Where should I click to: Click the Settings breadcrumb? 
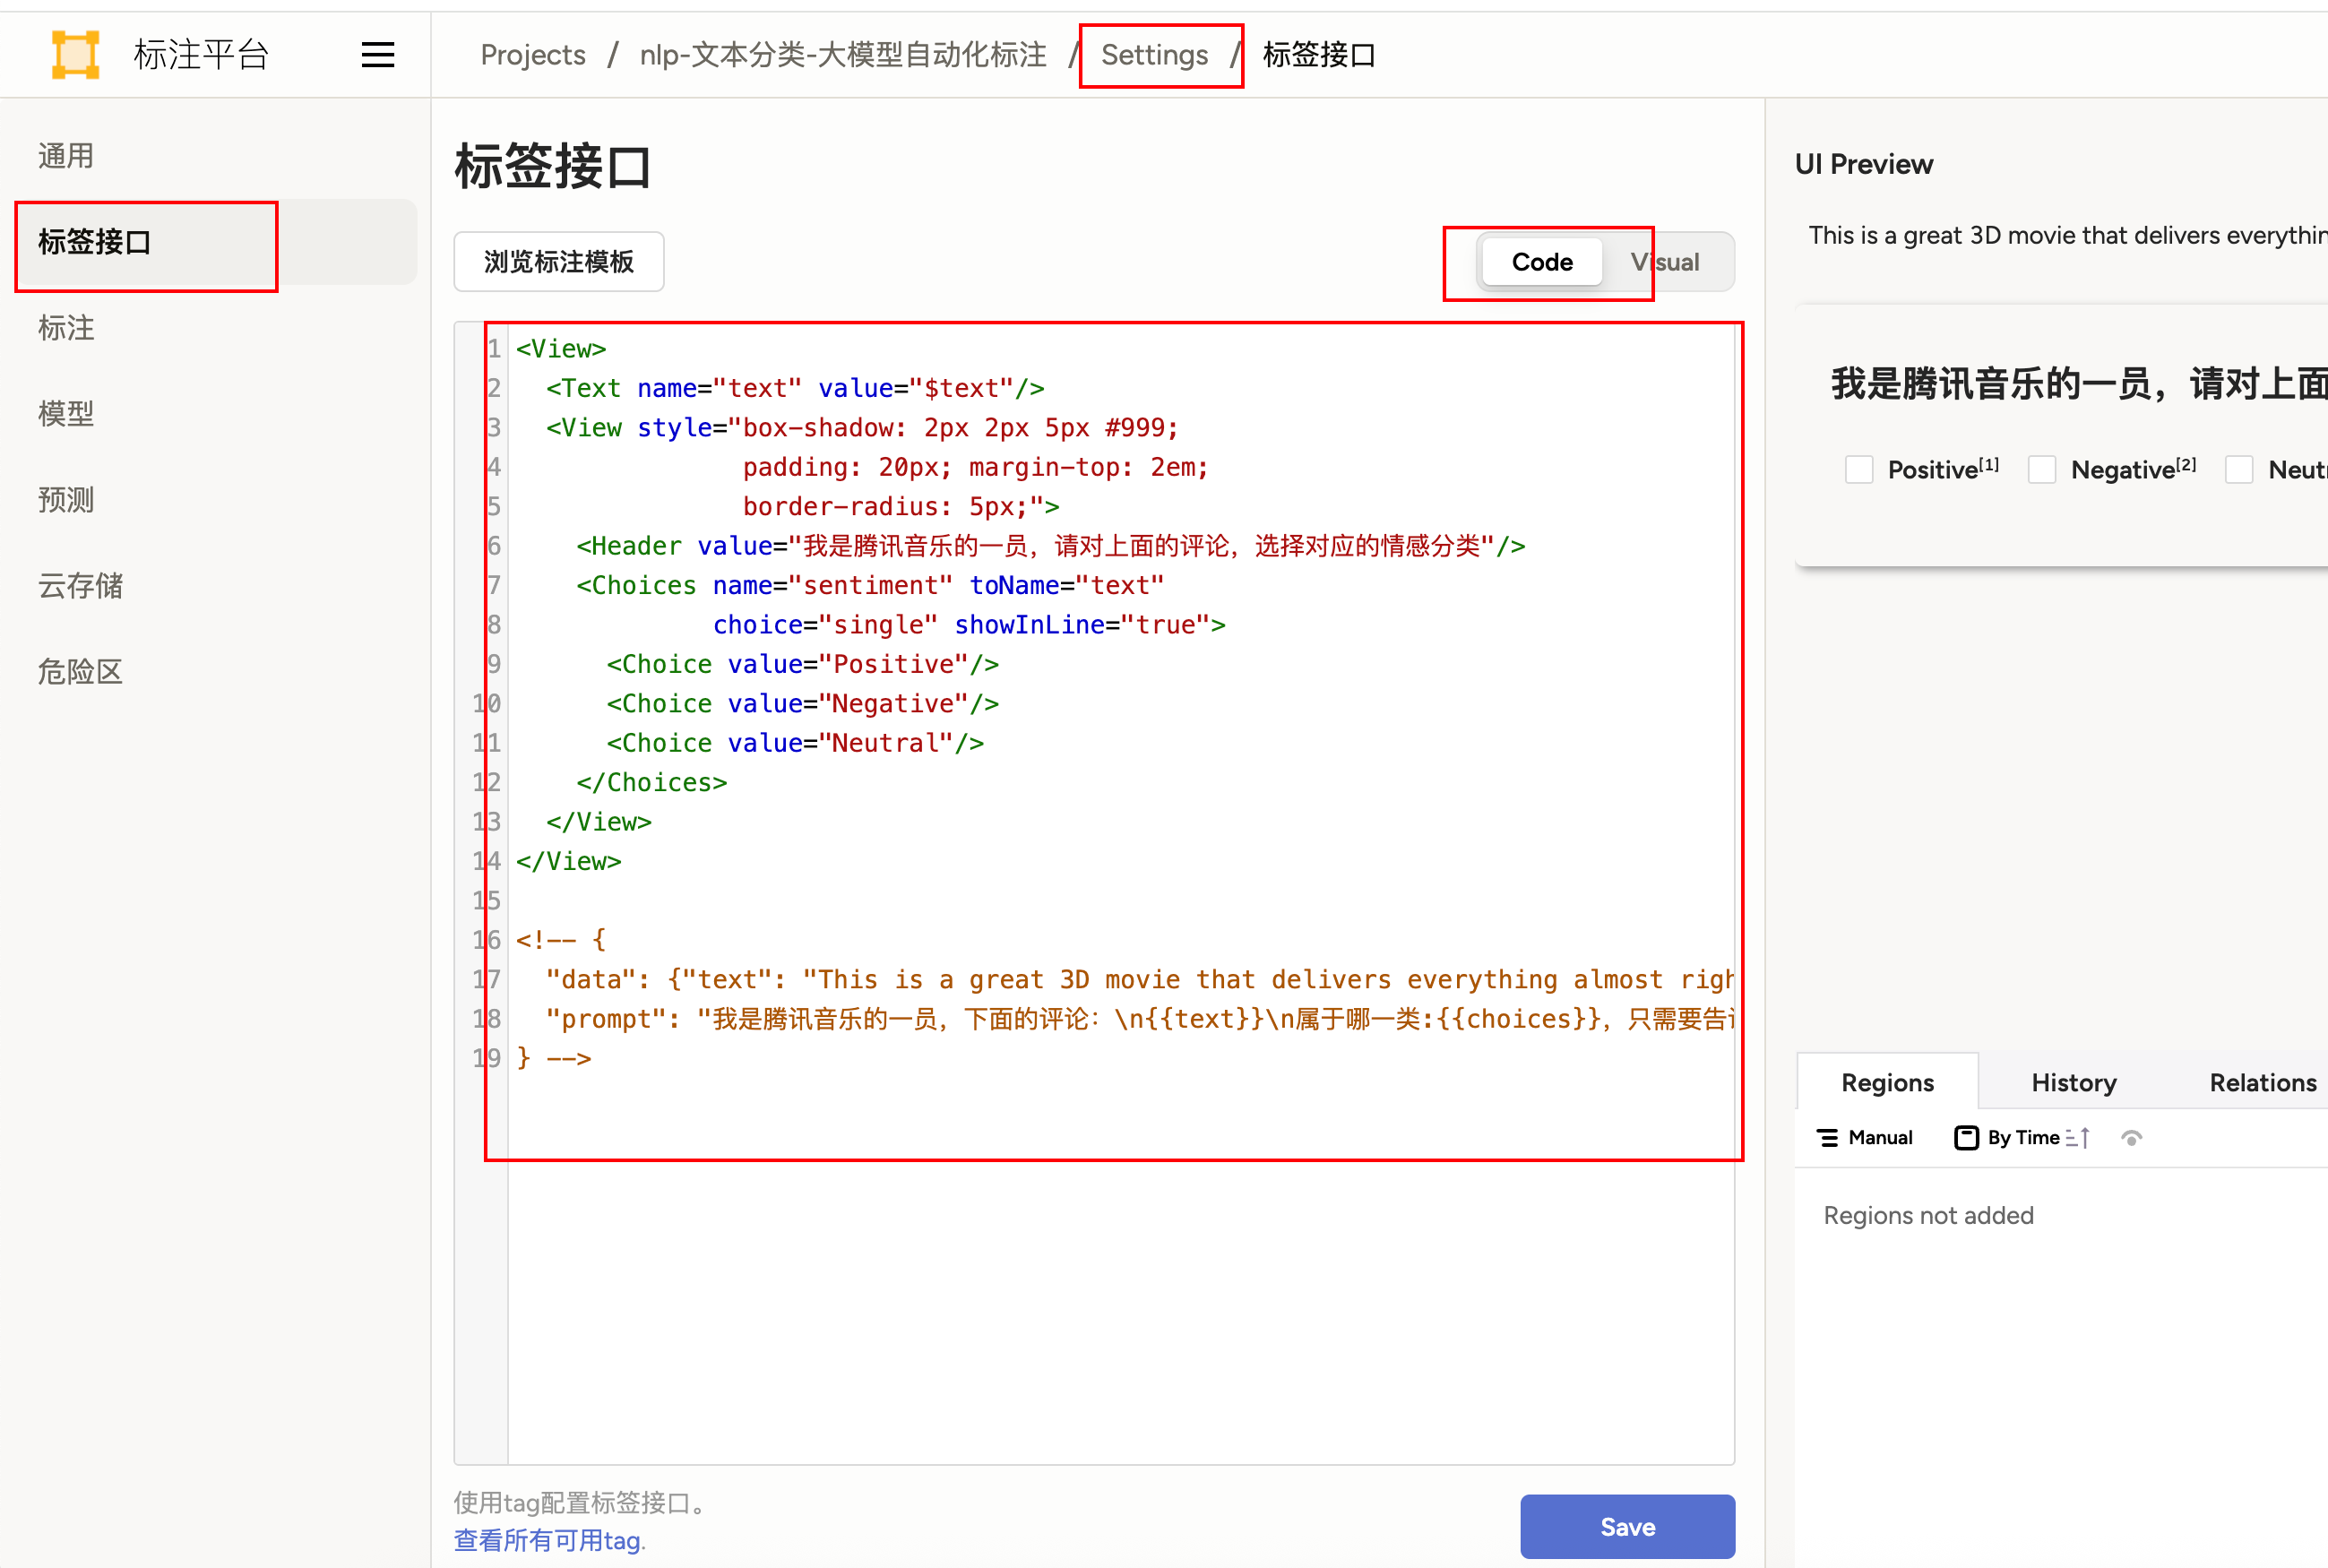coord(1154,55)
